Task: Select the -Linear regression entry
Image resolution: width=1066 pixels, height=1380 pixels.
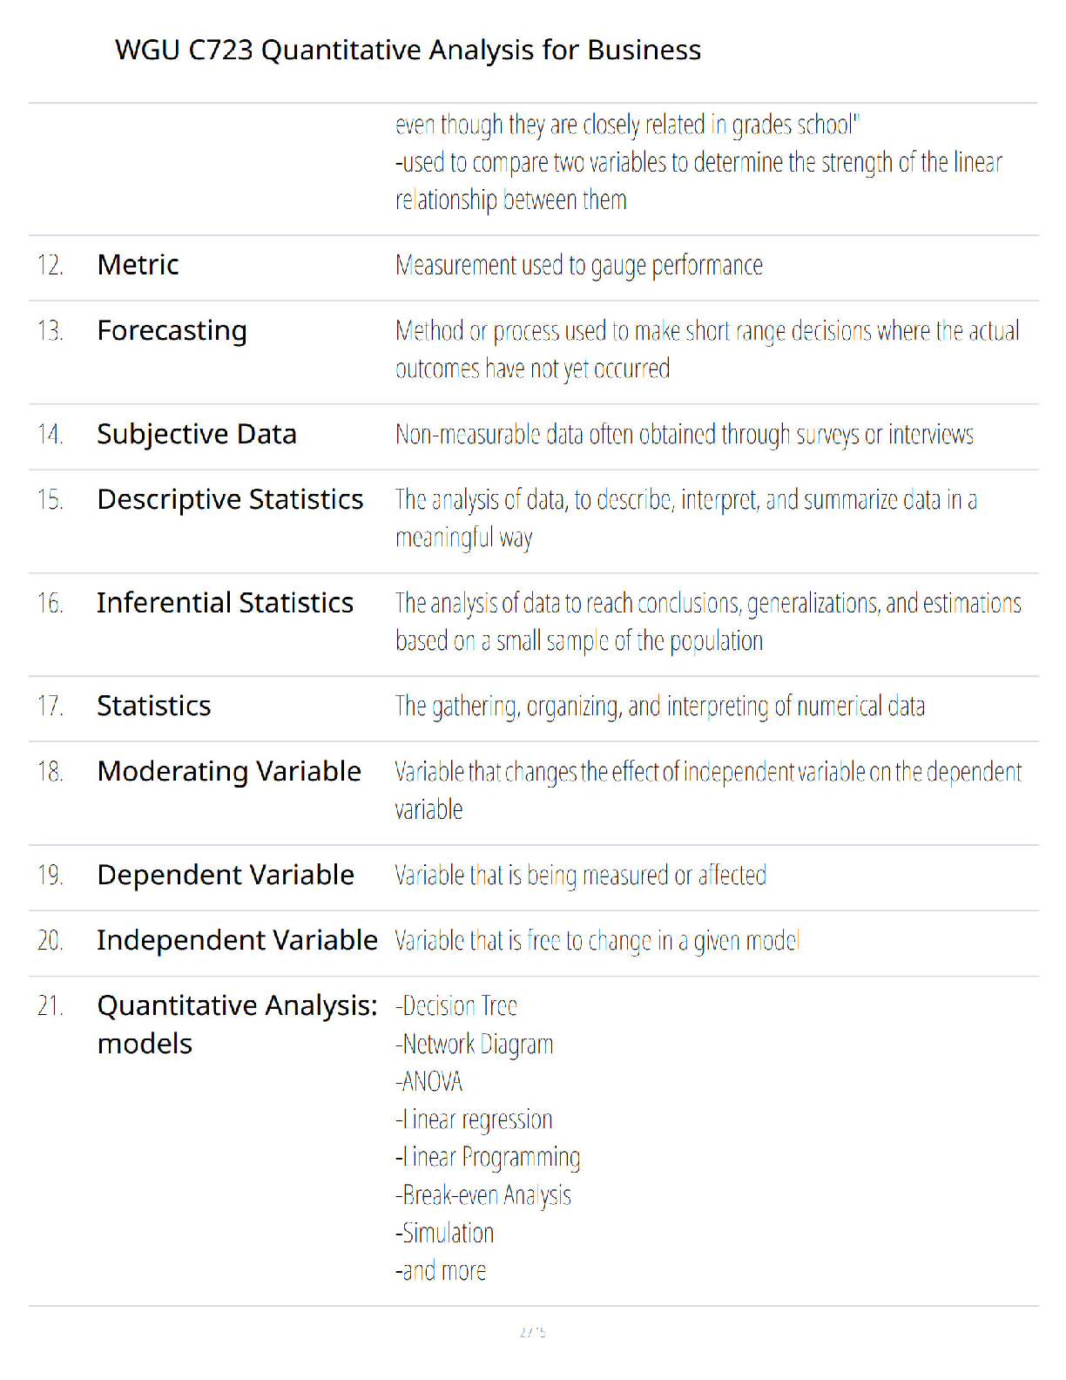Action: coord(475,1120)
